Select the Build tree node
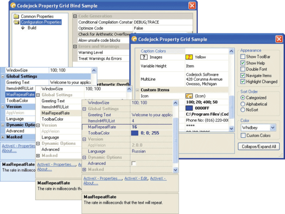The image size is (285, 214). tap(32, 28)
